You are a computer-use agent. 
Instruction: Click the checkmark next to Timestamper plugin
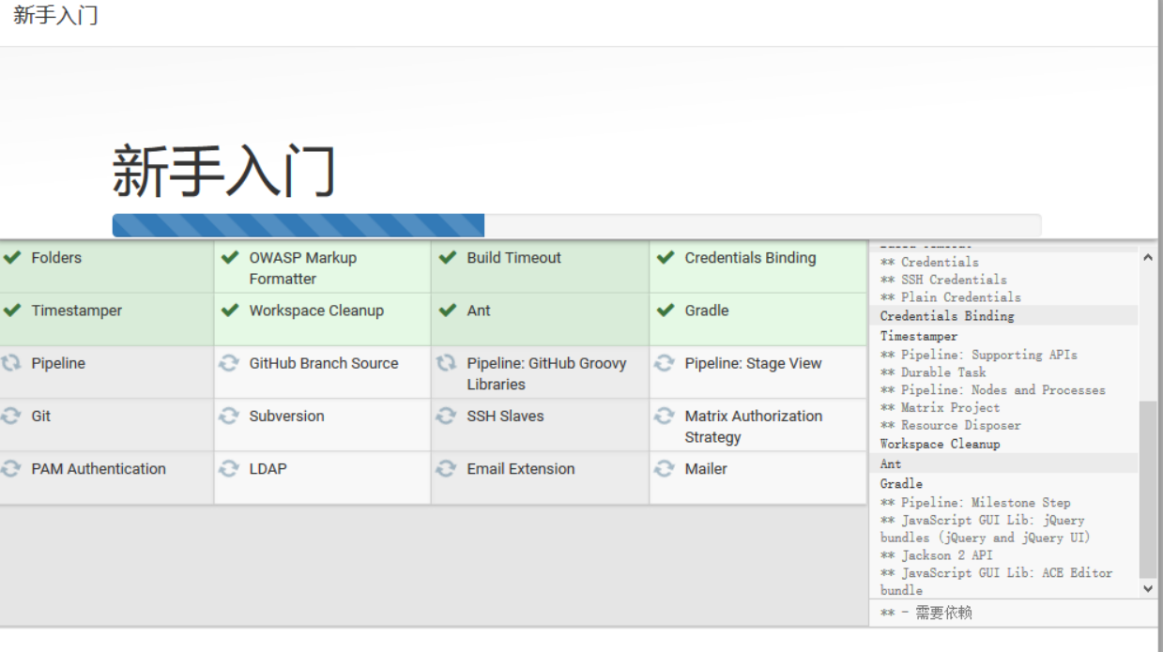coord(11,311)
